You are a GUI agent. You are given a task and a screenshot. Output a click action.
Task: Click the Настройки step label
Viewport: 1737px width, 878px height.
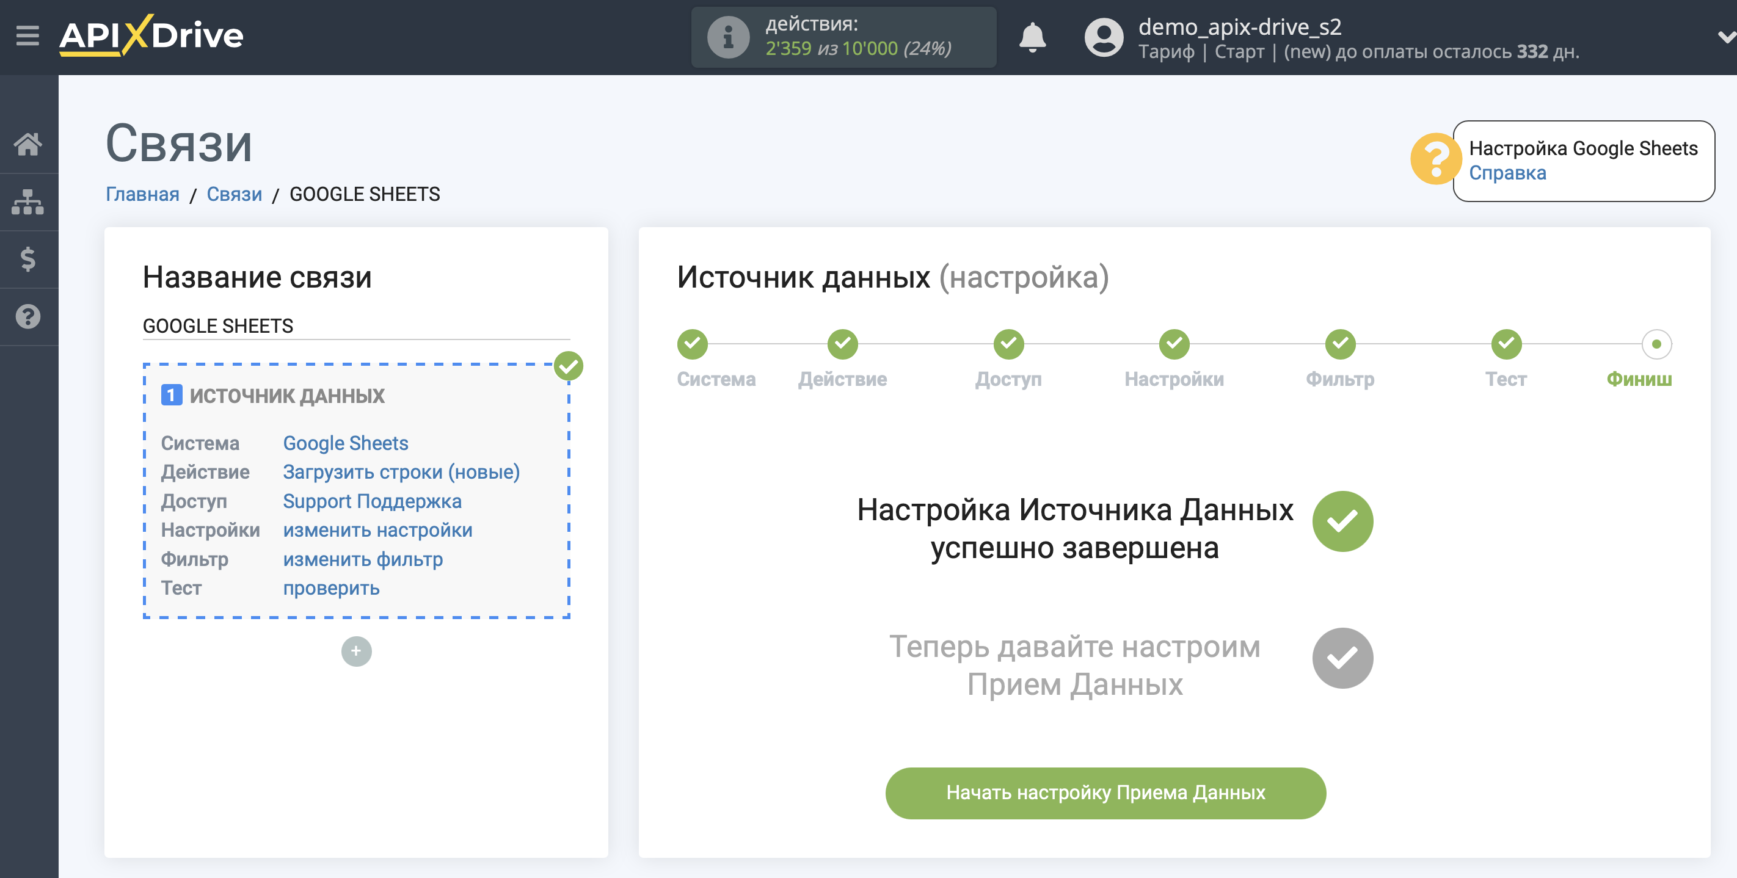point(1174,379)
